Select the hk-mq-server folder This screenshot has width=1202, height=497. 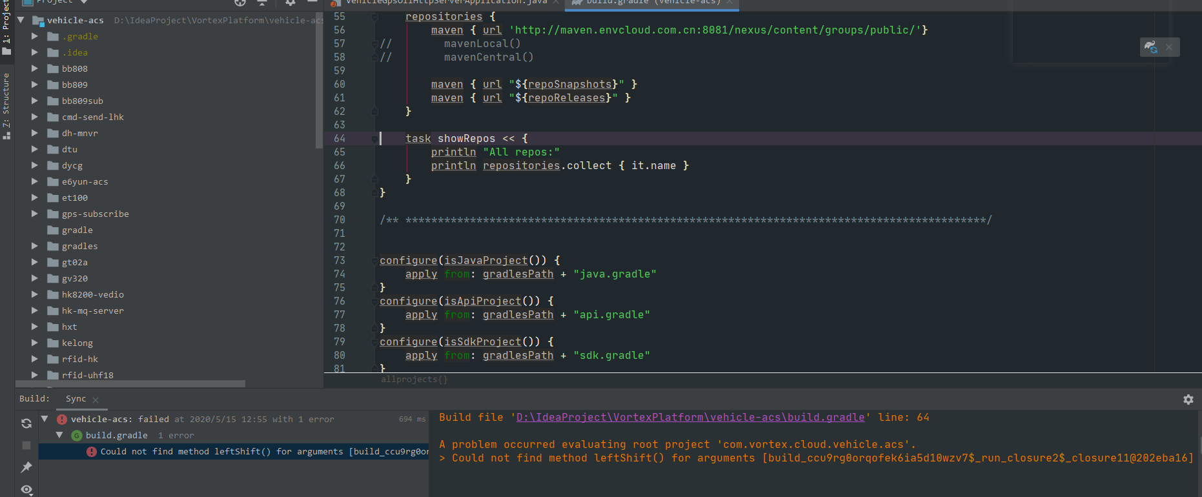93,310
